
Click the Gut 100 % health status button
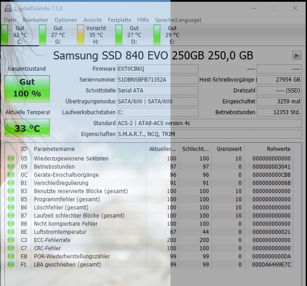(x=27, y=88)
